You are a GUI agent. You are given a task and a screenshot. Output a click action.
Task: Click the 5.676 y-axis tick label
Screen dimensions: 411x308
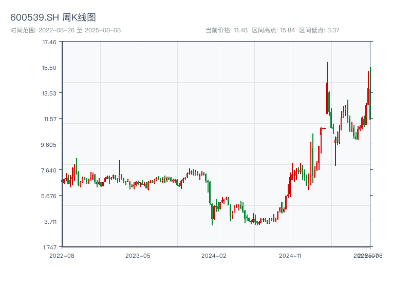[x=49, y=196]
